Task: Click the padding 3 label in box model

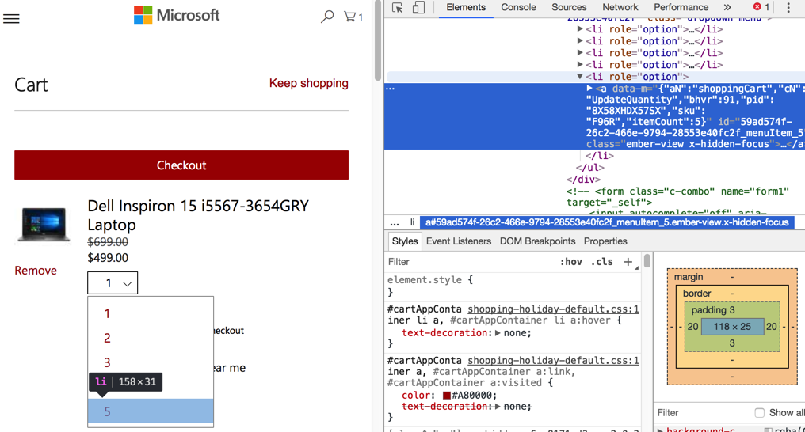Action: pos(713,310)
